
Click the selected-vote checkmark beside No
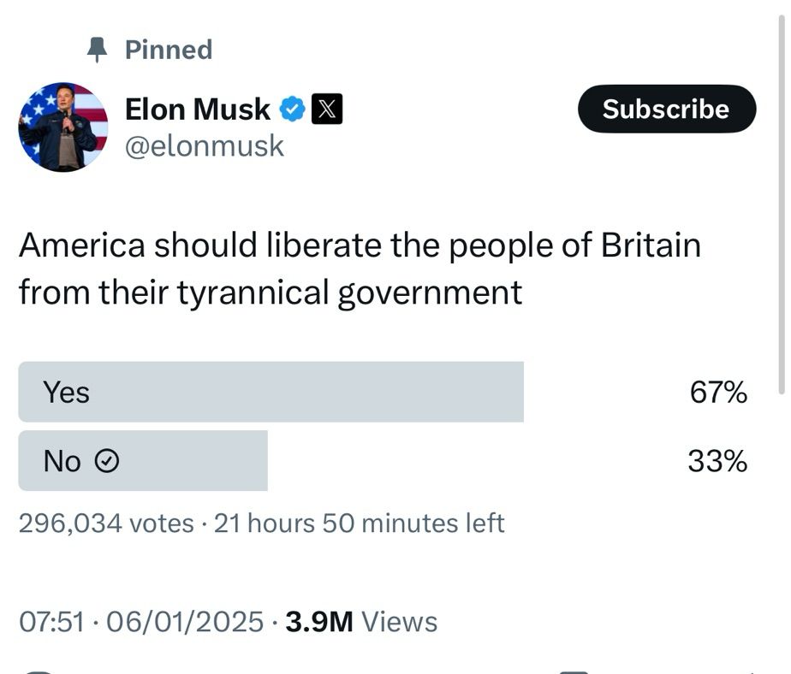coord(105,462)
